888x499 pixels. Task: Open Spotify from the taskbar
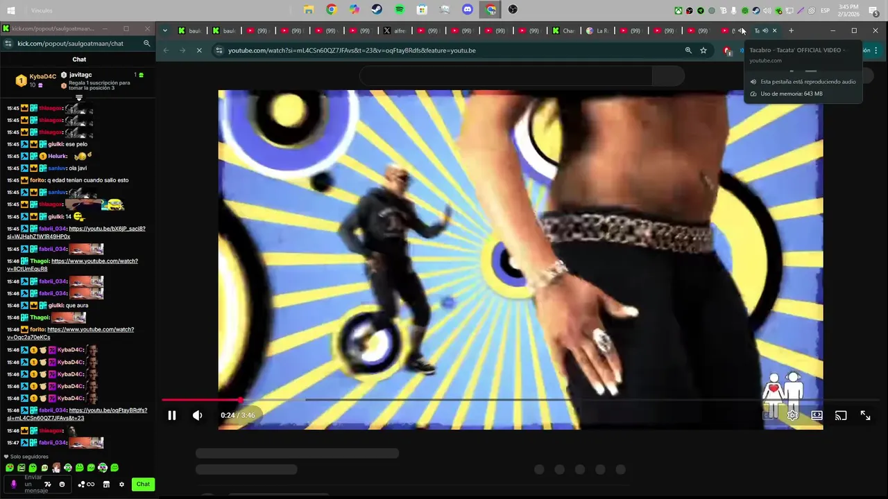click(400, 10)
